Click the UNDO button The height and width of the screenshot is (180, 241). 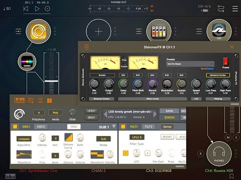[91, 111]
